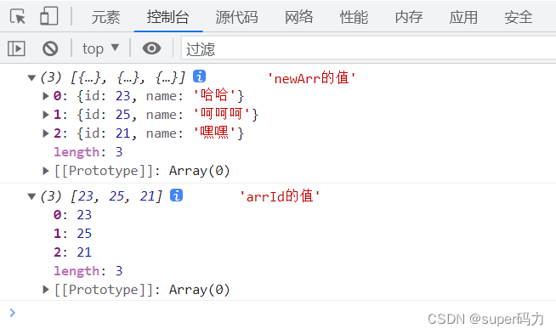Expand object 2 with name 嘿嘿
Screen dimensions: 556x334
(x=45, y=133)
